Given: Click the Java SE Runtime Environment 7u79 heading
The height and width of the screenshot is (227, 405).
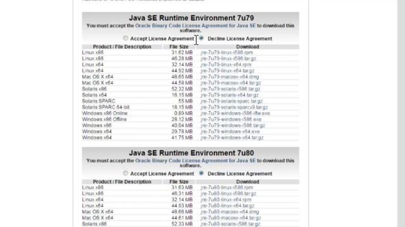Looking at the screenshot, I should [x=191, y=18].
